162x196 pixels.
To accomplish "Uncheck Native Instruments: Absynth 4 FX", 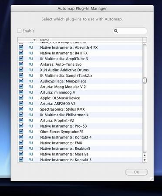I will point(21,47).
